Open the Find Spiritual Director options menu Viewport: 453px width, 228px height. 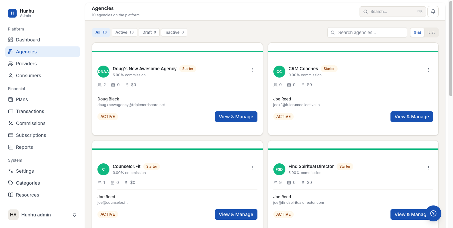click(428, 168)
